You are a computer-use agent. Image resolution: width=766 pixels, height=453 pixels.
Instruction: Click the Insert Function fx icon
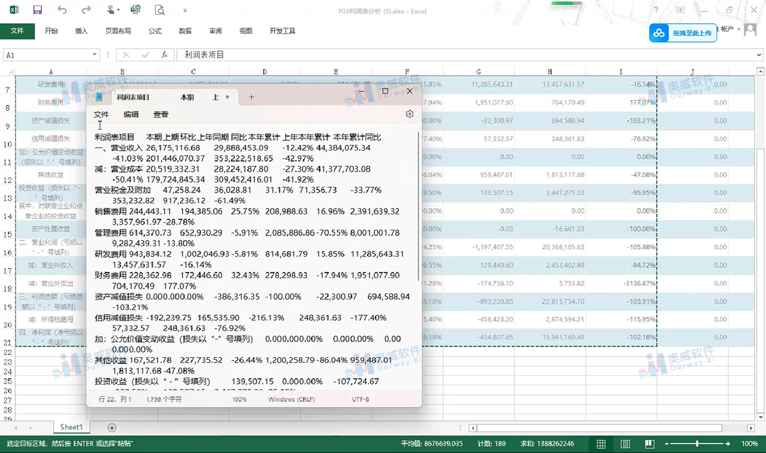coord(165,54)
